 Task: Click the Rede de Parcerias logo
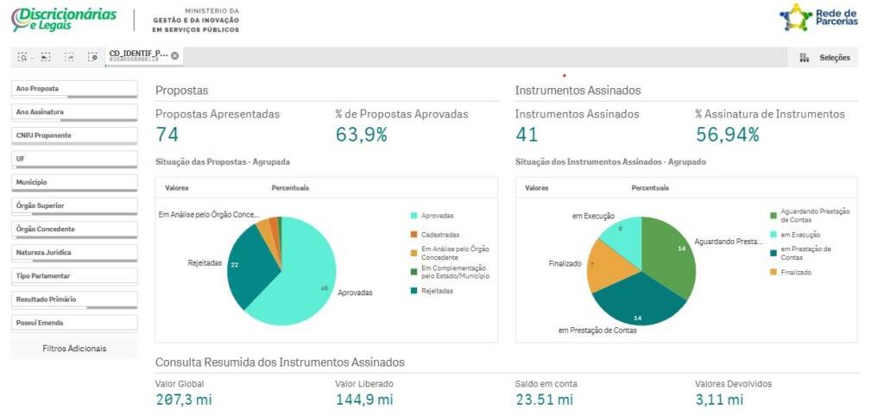pyautogui.click(x=818, y=17)
